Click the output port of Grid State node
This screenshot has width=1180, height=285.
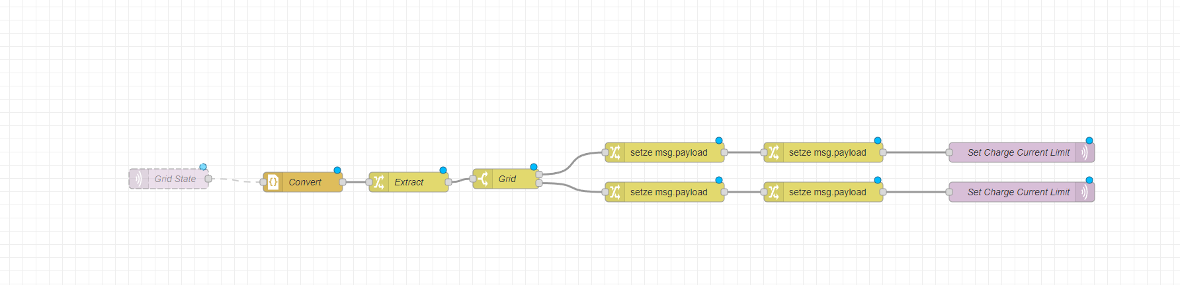208,179
